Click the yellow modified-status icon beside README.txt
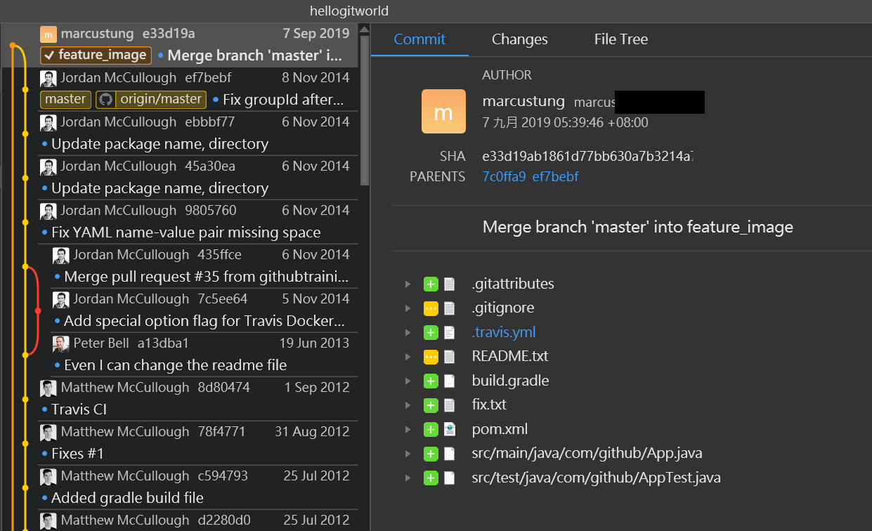The width and height of the screenshot is (872, 531). (431, 356)
